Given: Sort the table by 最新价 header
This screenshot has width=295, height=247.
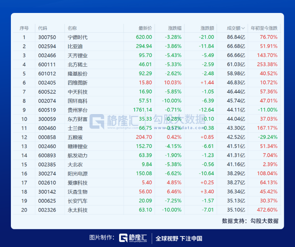Looking at the screenshot, I should [145, 28].
